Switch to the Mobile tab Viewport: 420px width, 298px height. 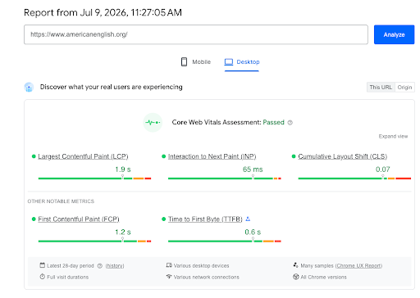click(196, 62)
